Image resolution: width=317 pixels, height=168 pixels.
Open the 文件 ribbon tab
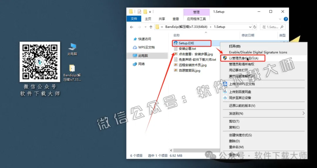(134, 19)
